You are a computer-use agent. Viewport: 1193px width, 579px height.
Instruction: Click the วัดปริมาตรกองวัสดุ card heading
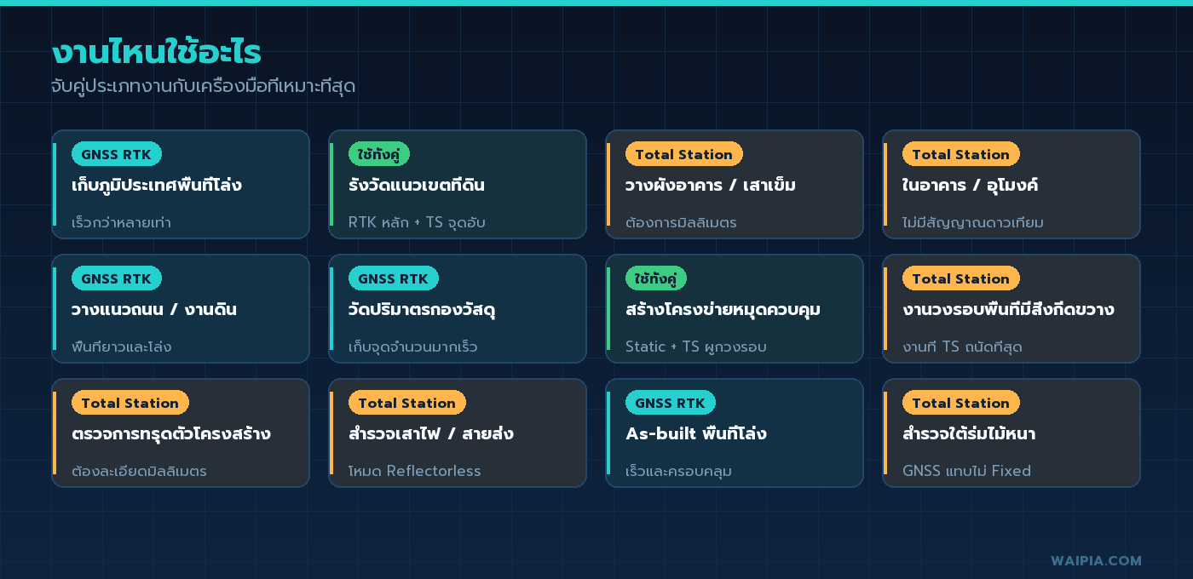[x=422, y=309]
